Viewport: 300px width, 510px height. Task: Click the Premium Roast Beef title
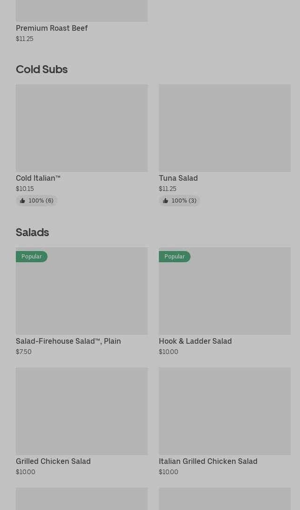click(52, 28)
